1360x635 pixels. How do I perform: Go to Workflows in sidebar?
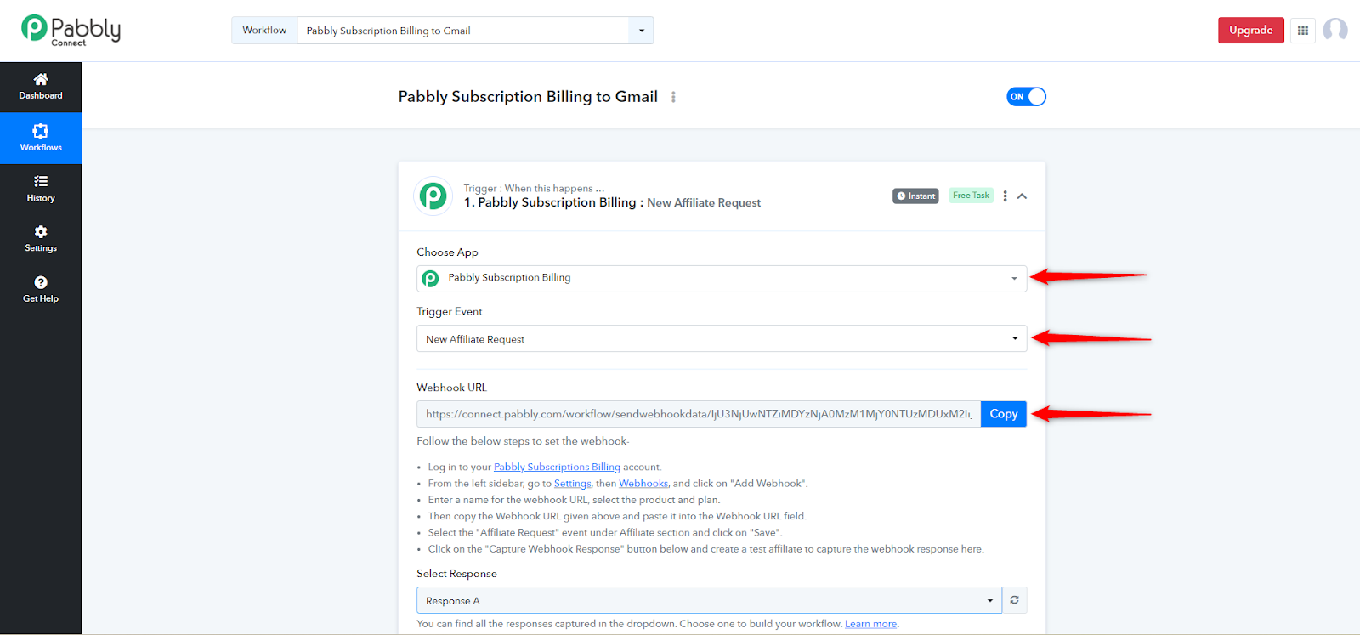pyautogui.click(x=41, y=138)
